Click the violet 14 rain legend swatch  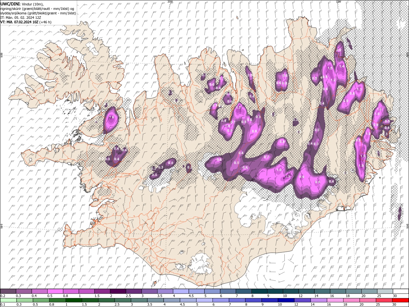(319, 300)
